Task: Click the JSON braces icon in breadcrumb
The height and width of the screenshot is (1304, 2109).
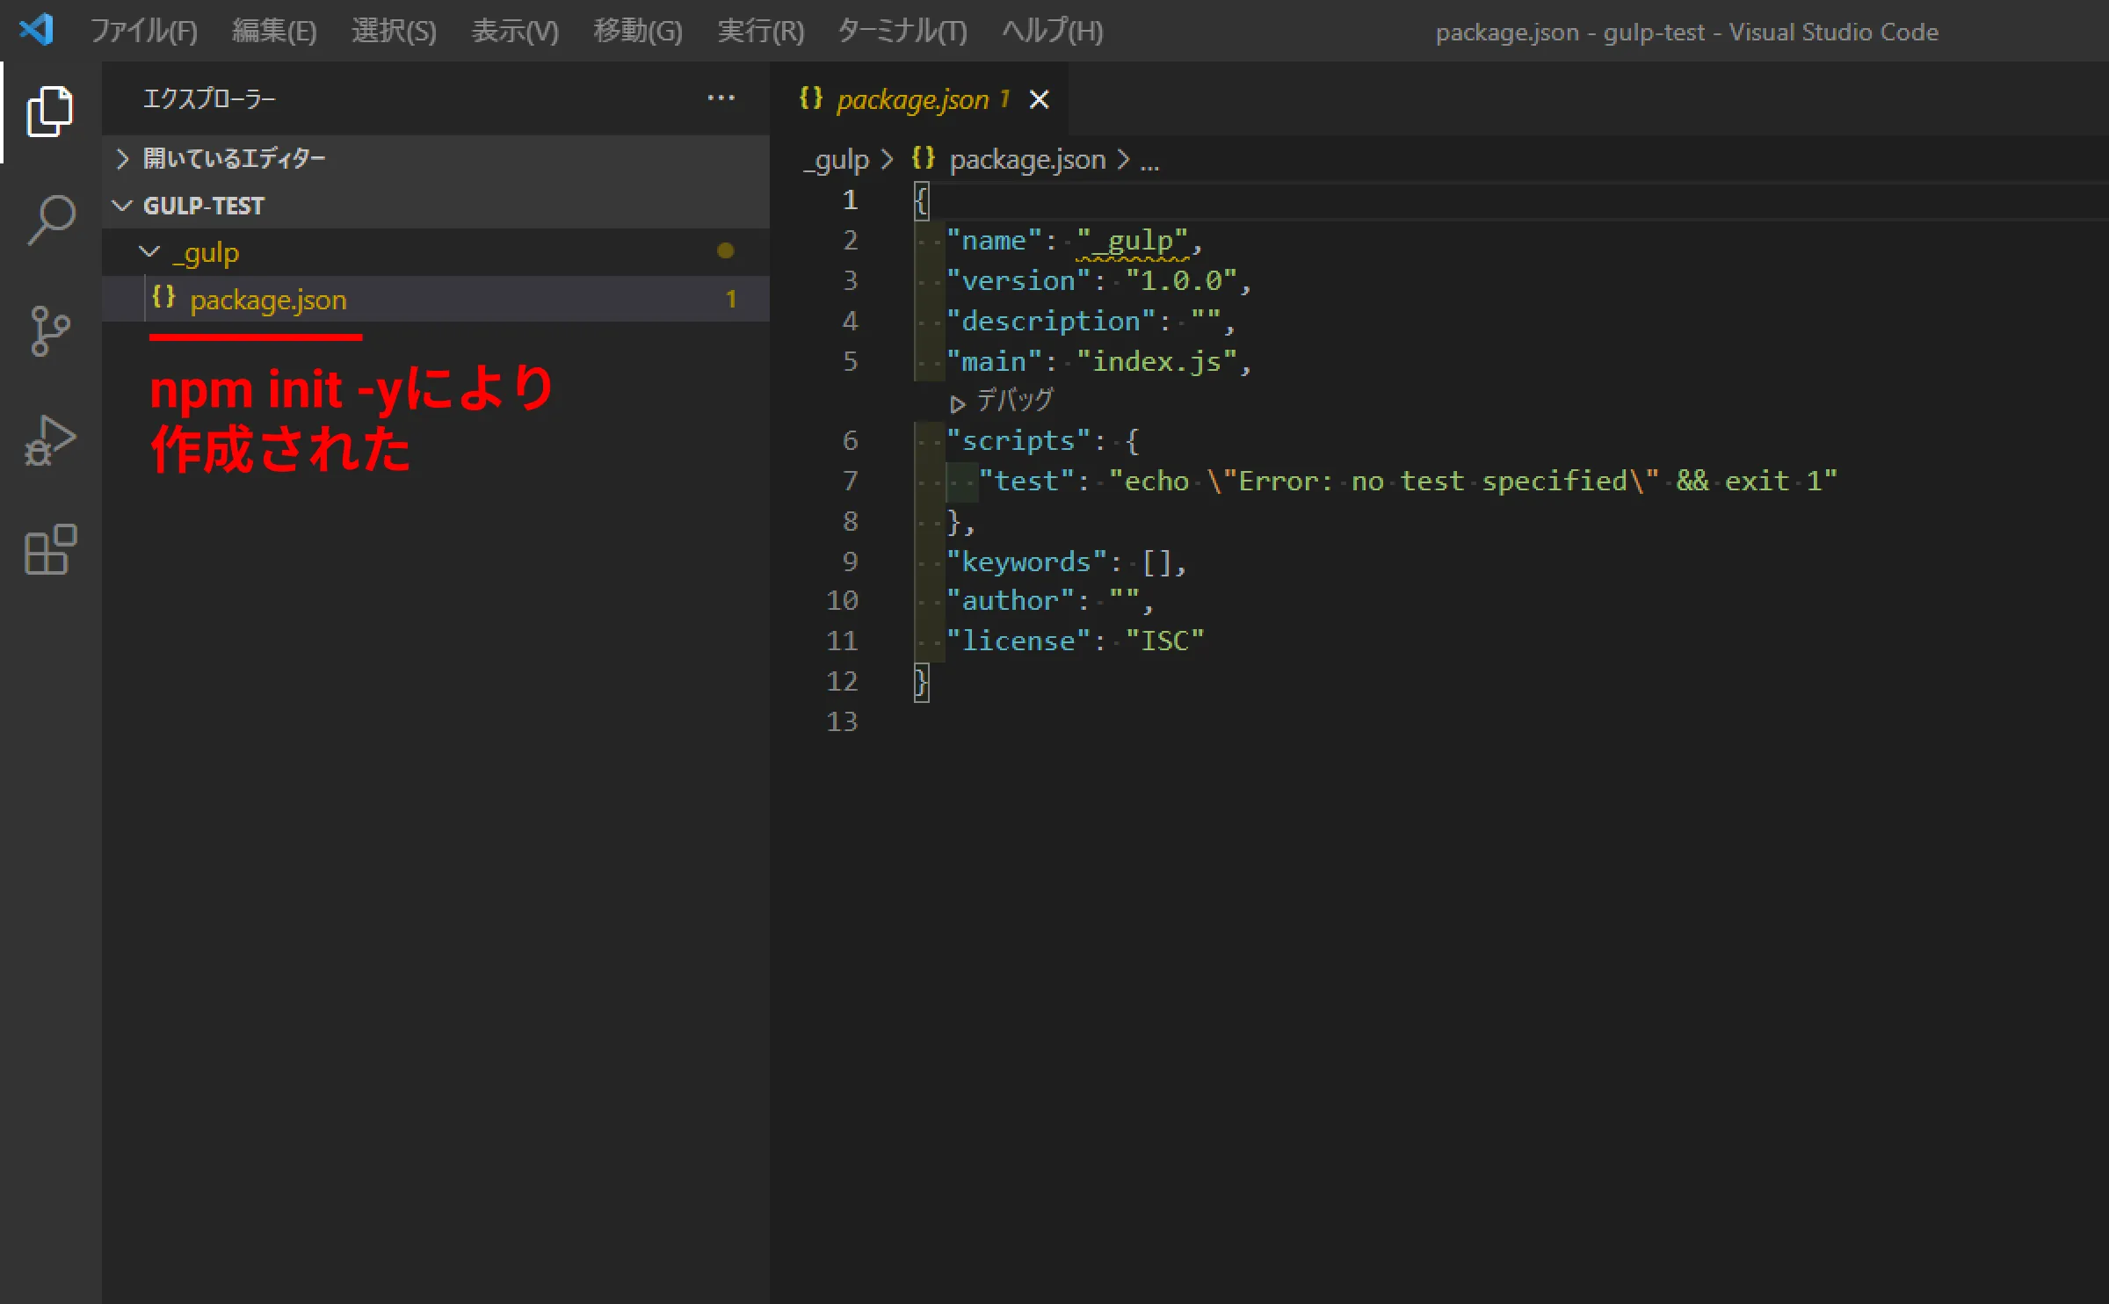Action: point(923,158)
